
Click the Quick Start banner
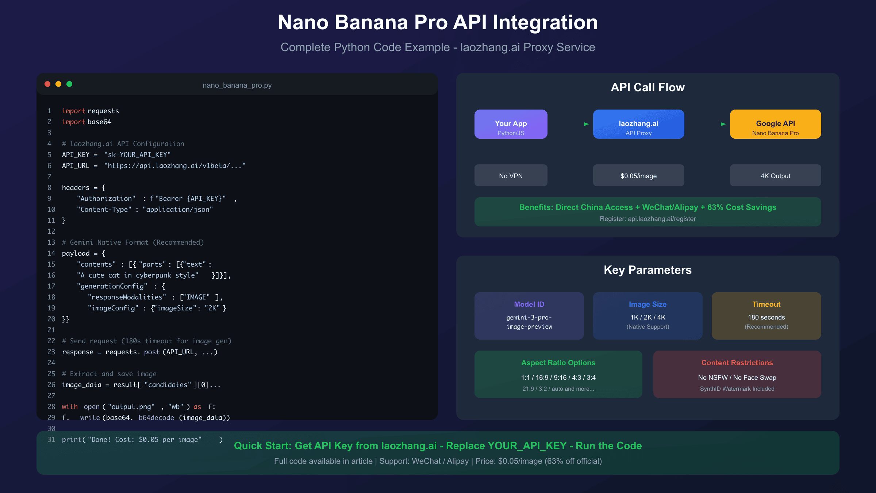pos(438,446)
